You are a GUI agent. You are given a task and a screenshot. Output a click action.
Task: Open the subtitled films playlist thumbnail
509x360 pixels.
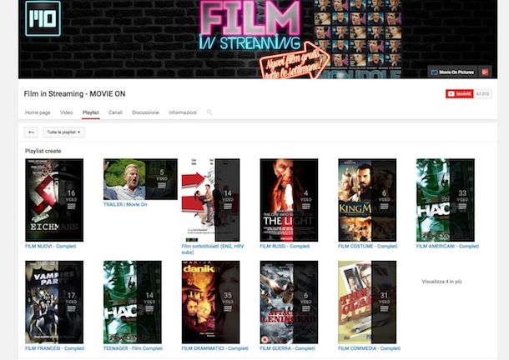(x=210, y=200)
